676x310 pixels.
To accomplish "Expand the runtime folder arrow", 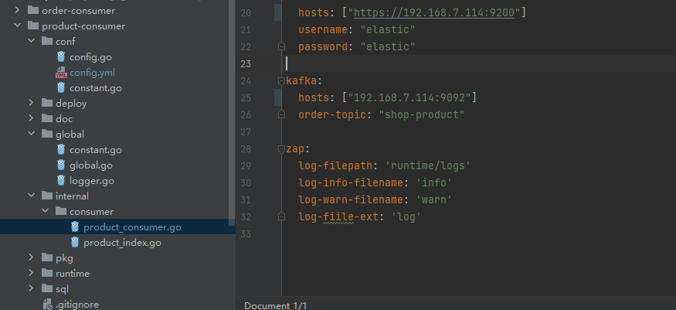I will tap(31, 274).
